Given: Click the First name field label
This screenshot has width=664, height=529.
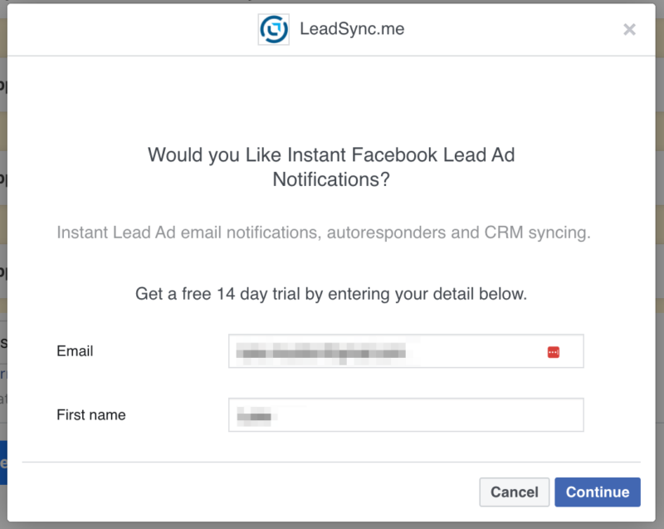Looking at the screenshot, I should 91,414.
